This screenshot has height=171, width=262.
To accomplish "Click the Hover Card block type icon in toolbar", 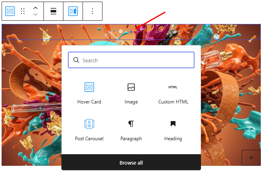I will 10,11.
